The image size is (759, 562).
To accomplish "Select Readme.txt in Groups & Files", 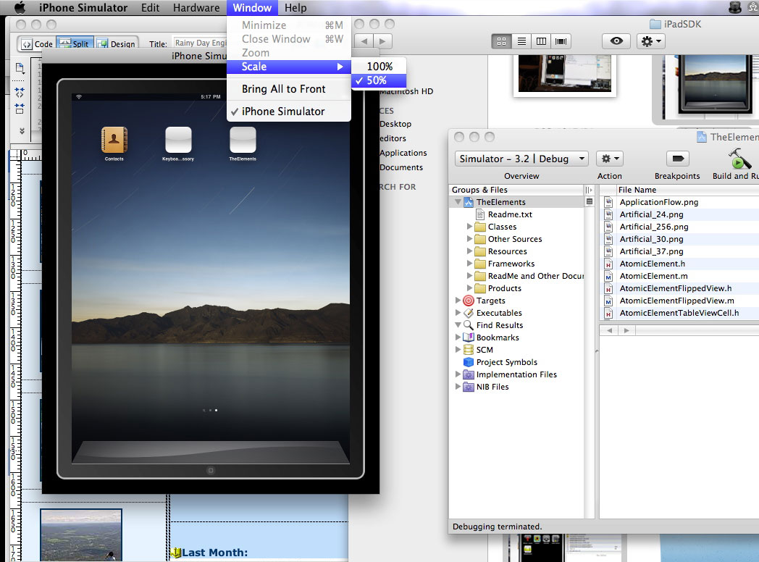I will [510, 214].
